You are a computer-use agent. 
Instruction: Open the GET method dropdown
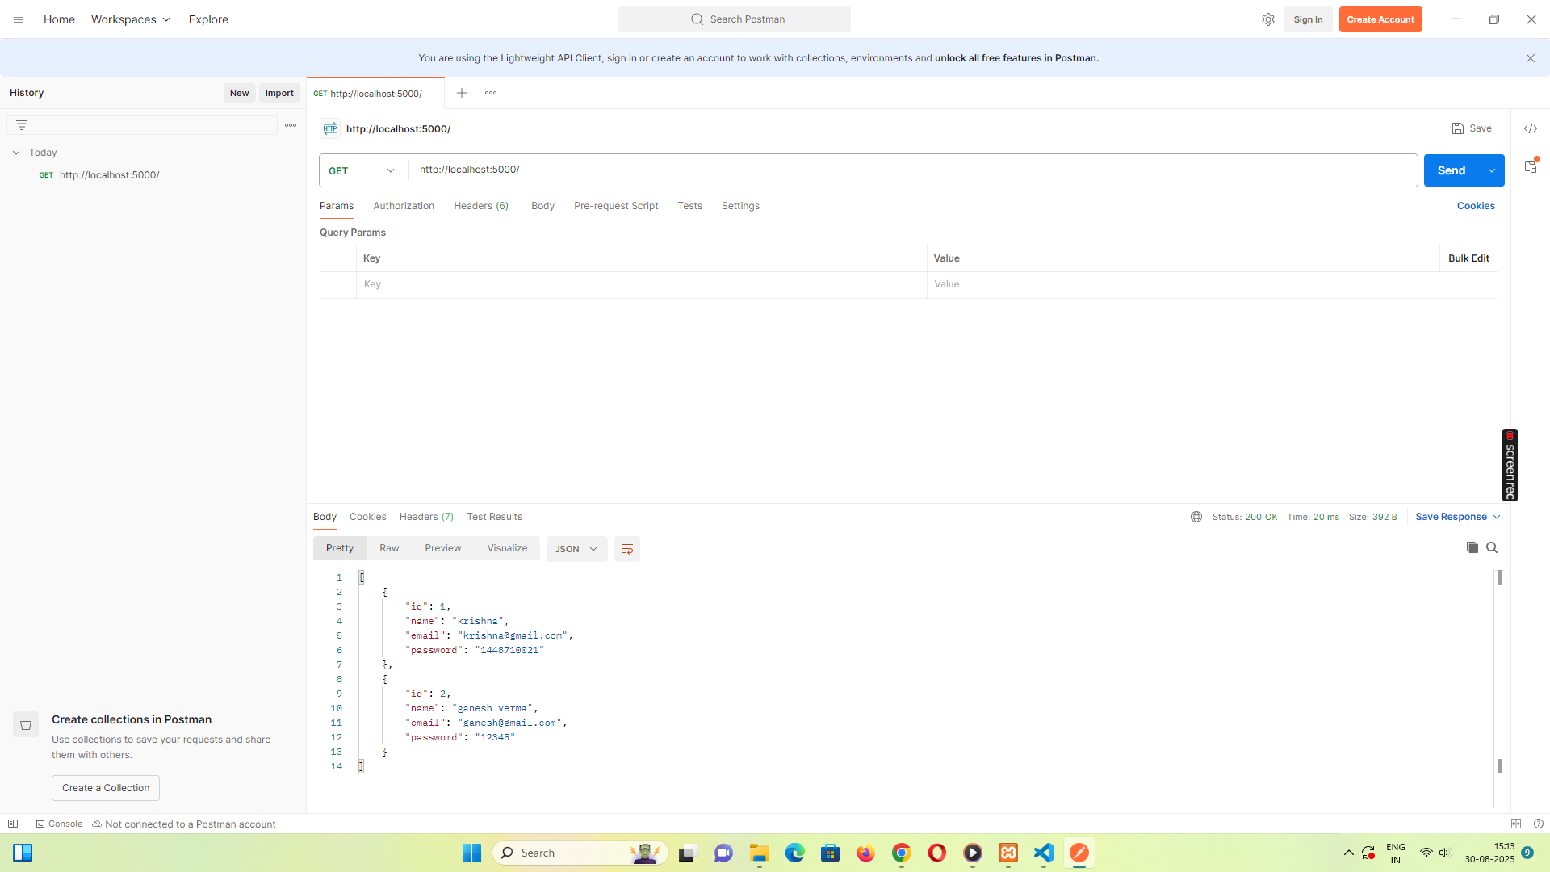pos(362,170)
